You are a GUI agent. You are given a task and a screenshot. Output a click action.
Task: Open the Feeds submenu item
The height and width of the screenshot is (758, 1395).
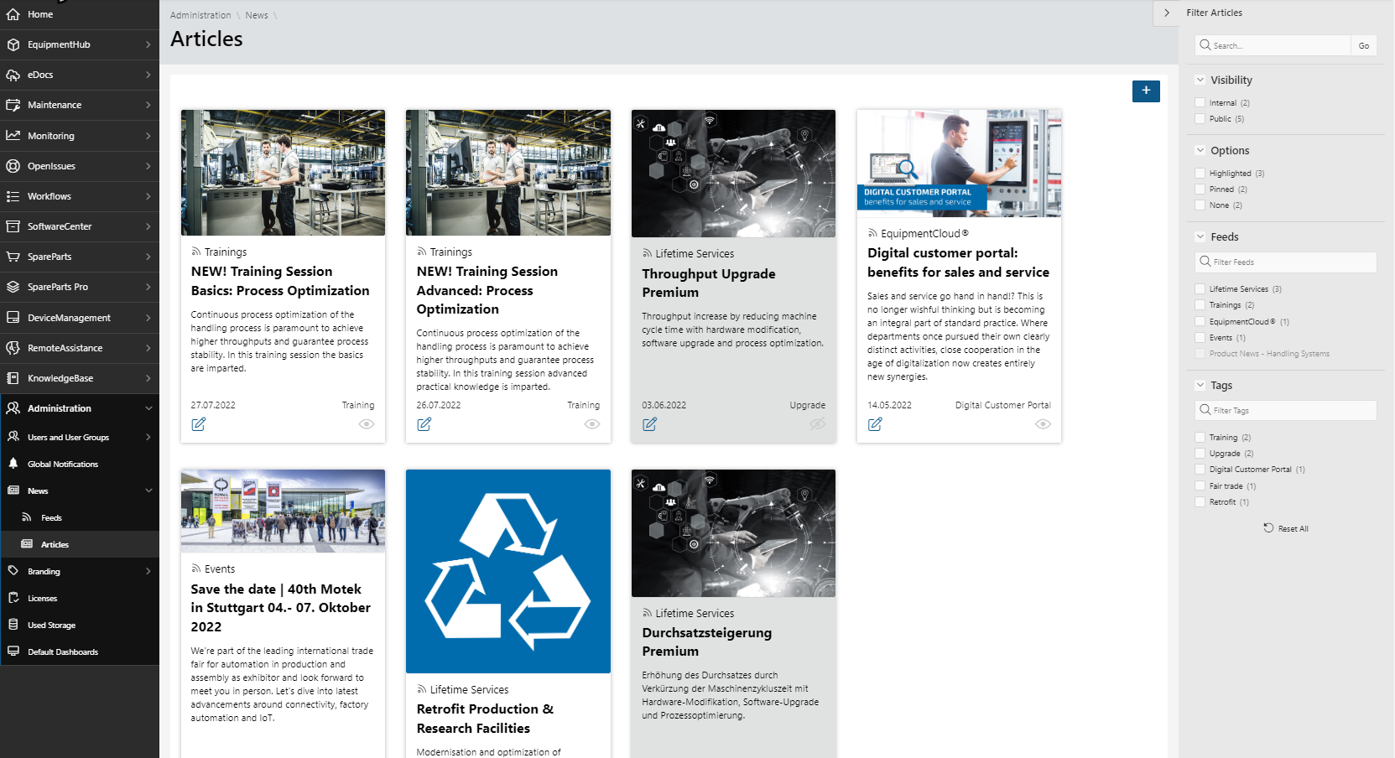[51, 518]
